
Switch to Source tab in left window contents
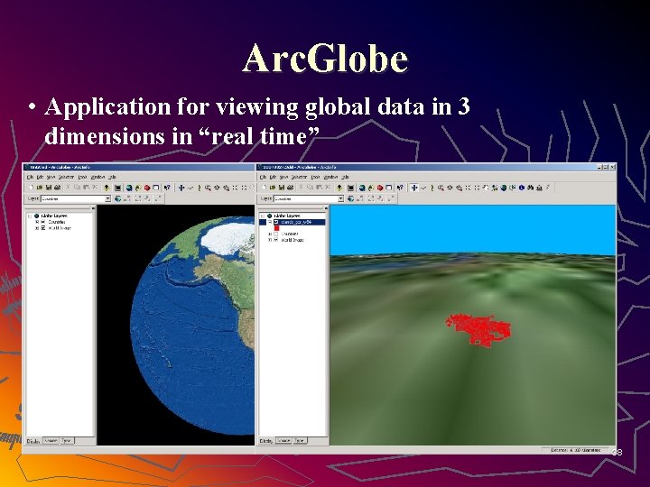tap(51, 441)
